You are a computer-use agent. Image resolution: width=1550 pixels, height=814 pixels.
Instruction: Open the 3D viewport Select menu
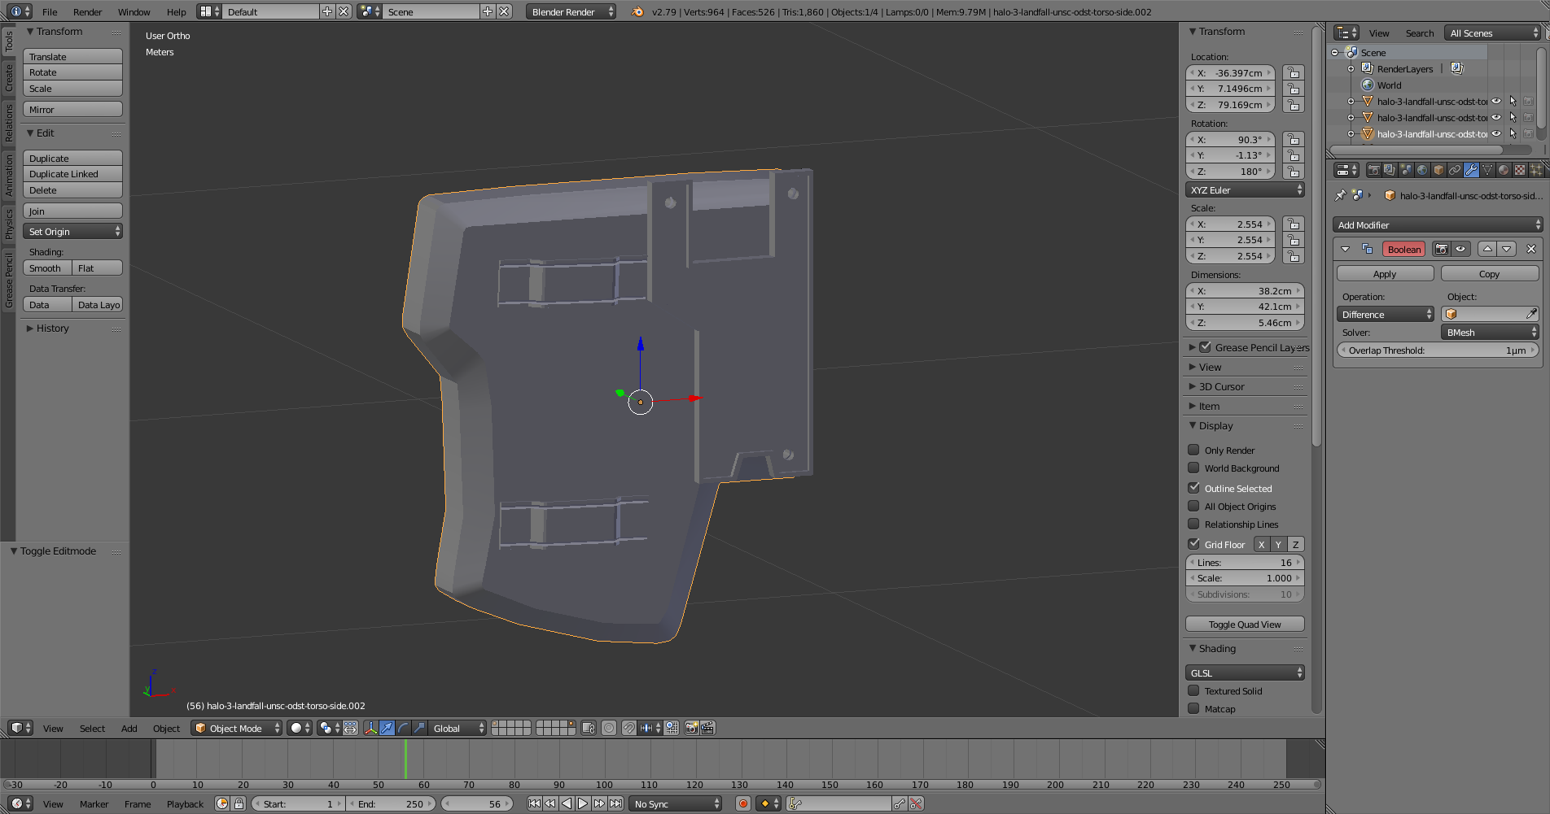(x=92, y=728)
